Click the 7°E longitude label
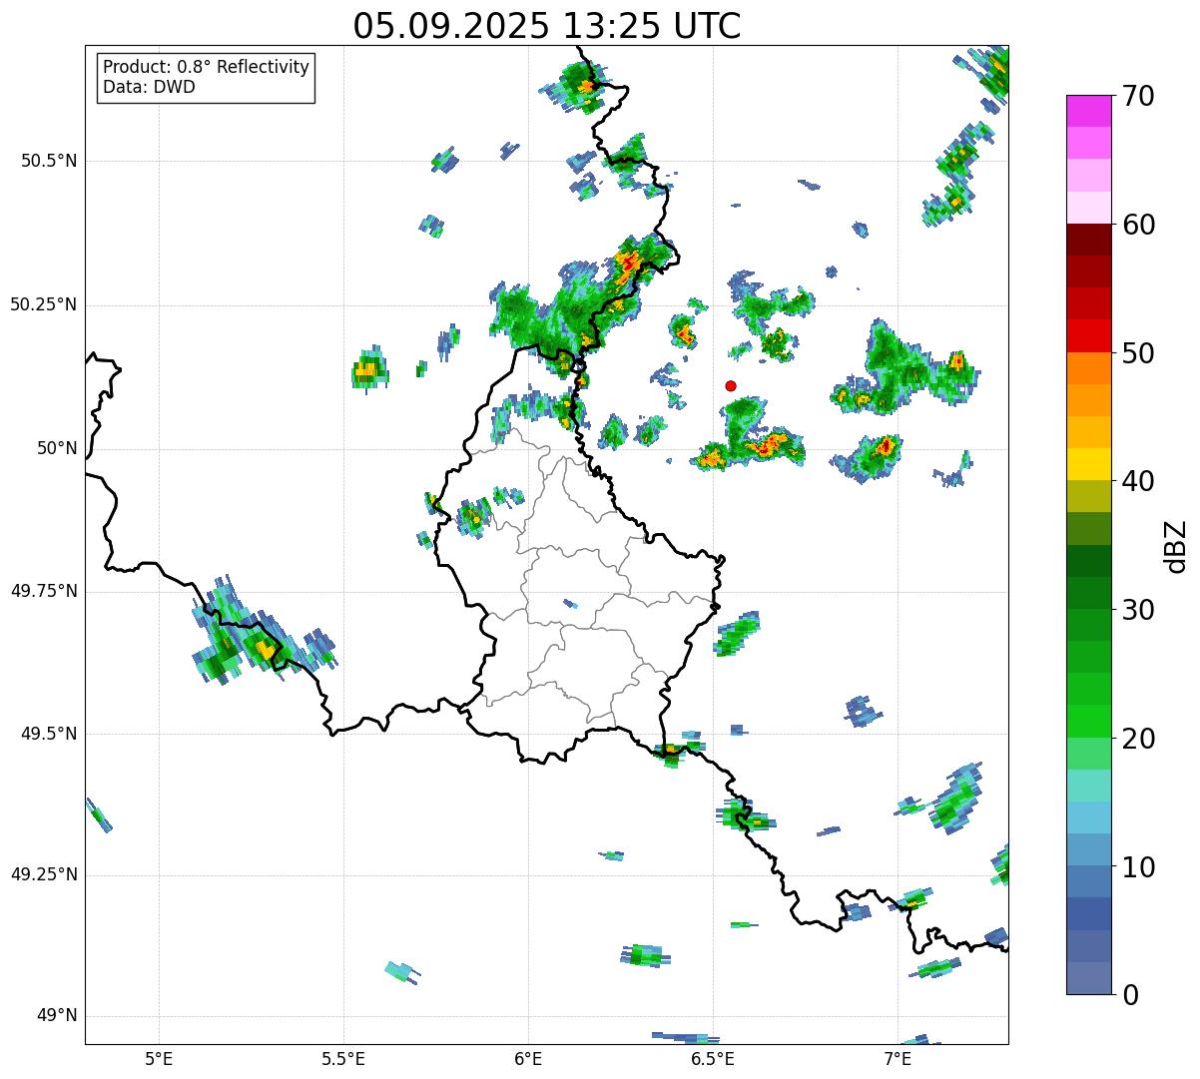The height and width of the screenshot is (1079, 1200). pyautogui.click(x=898, y=1059)
